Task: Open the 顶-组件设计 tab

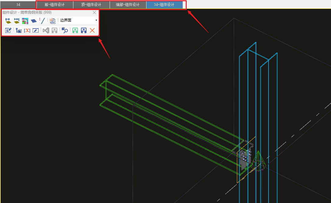Action: [x=91, y=5]
